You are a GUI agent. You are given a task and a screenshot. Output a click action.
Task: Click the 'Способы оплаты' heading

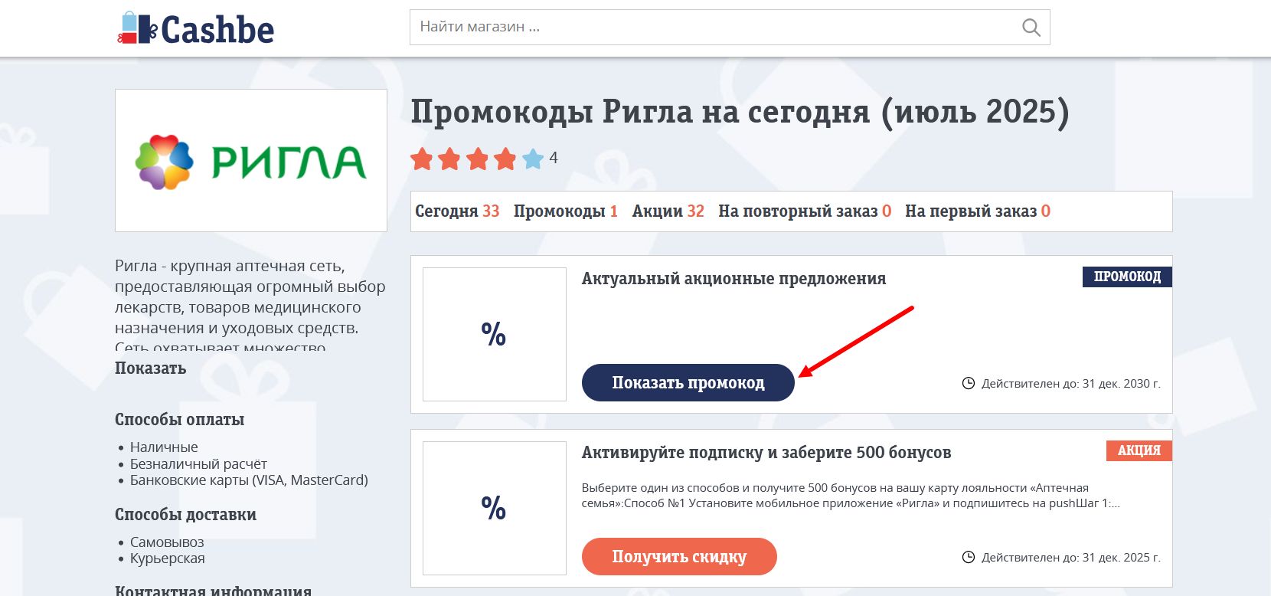[180, 420]
